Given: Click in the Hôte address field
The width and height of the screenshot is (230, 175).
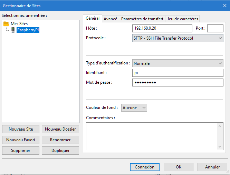Looking at the screenshot, I should 162,28.
